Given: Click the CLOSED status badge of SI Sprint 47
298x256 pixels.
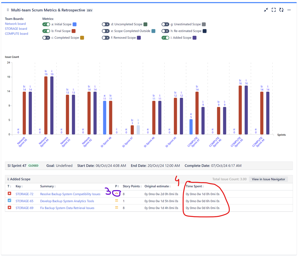Looking at the screenshot, I should (33, 166).
